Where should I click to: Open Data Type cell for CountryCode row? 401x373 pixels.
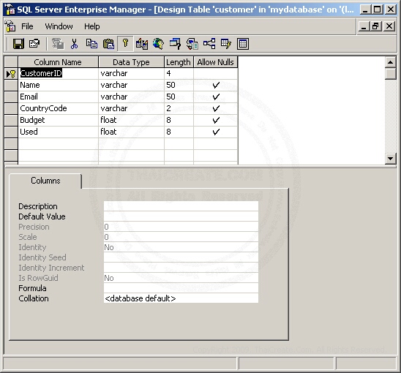131,109
